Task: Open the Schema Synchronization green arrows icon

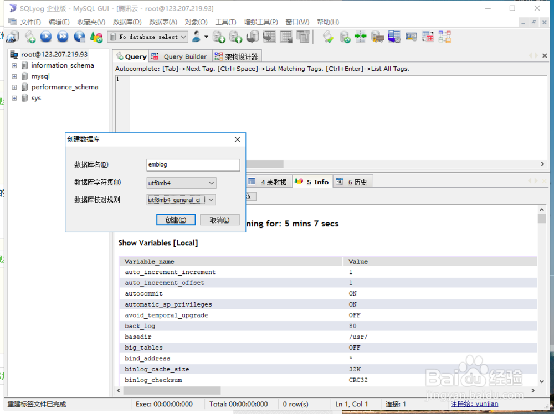Action: click(x=361, y=37)
